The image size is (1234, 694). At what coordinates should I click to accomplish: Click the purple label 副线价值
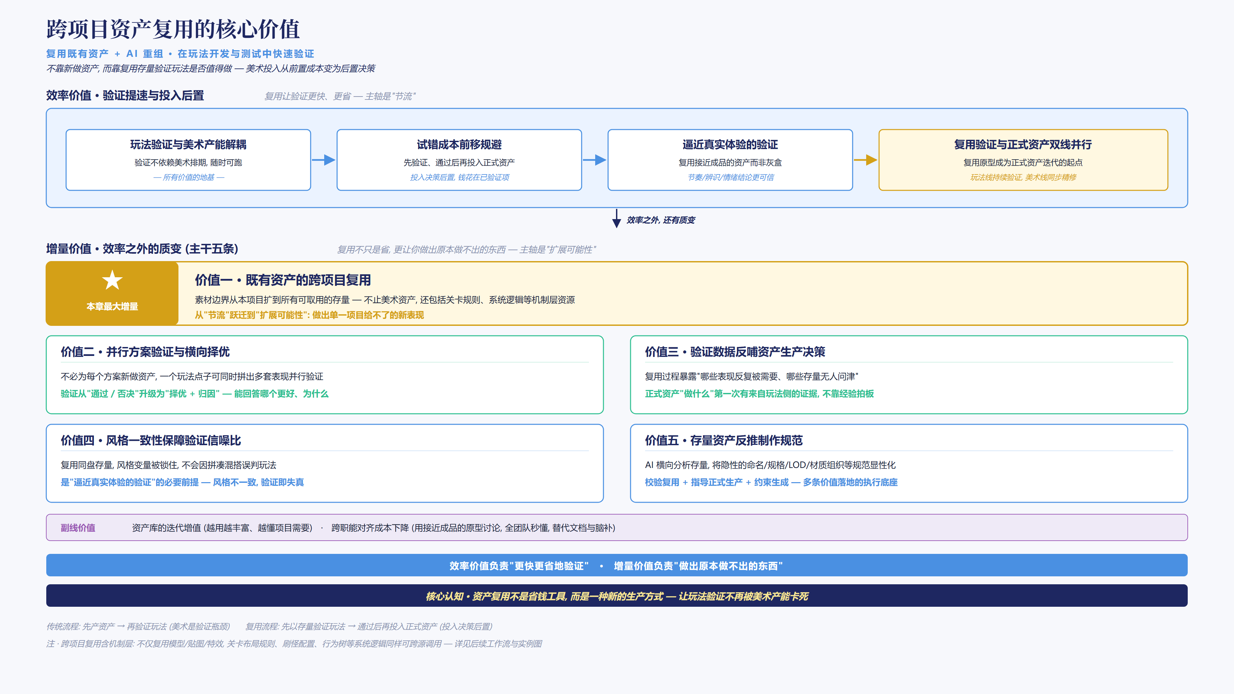point(78,528)
